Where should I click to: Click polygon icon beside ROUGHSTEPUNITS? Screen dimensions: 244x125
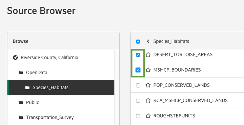(148, 116)
